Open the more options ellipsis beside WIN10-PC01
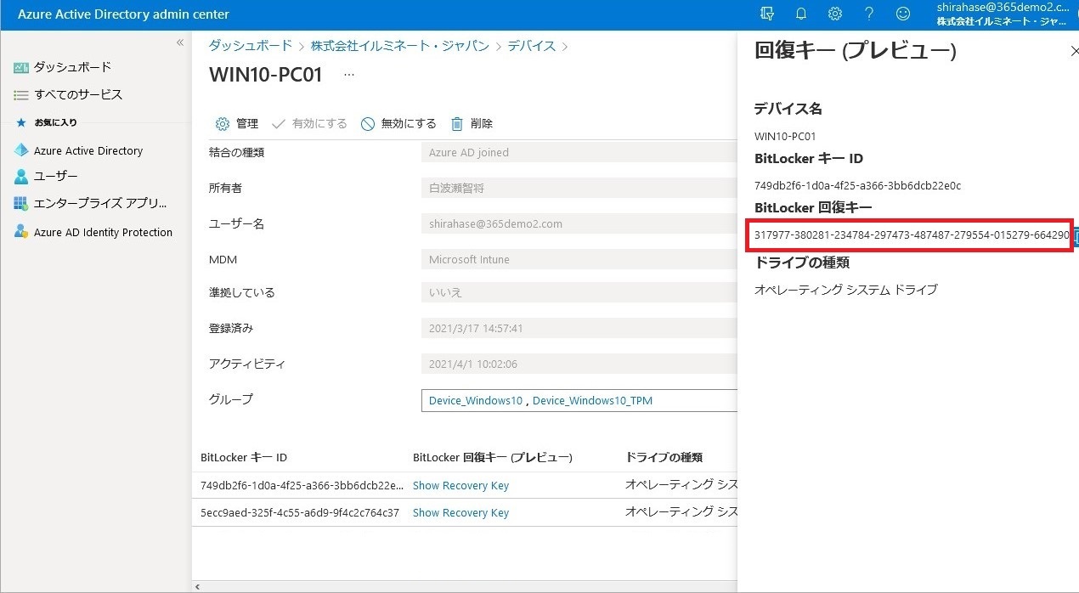Screen dimensions: 1079x593 pyautogui.click(x=349, y=75)
